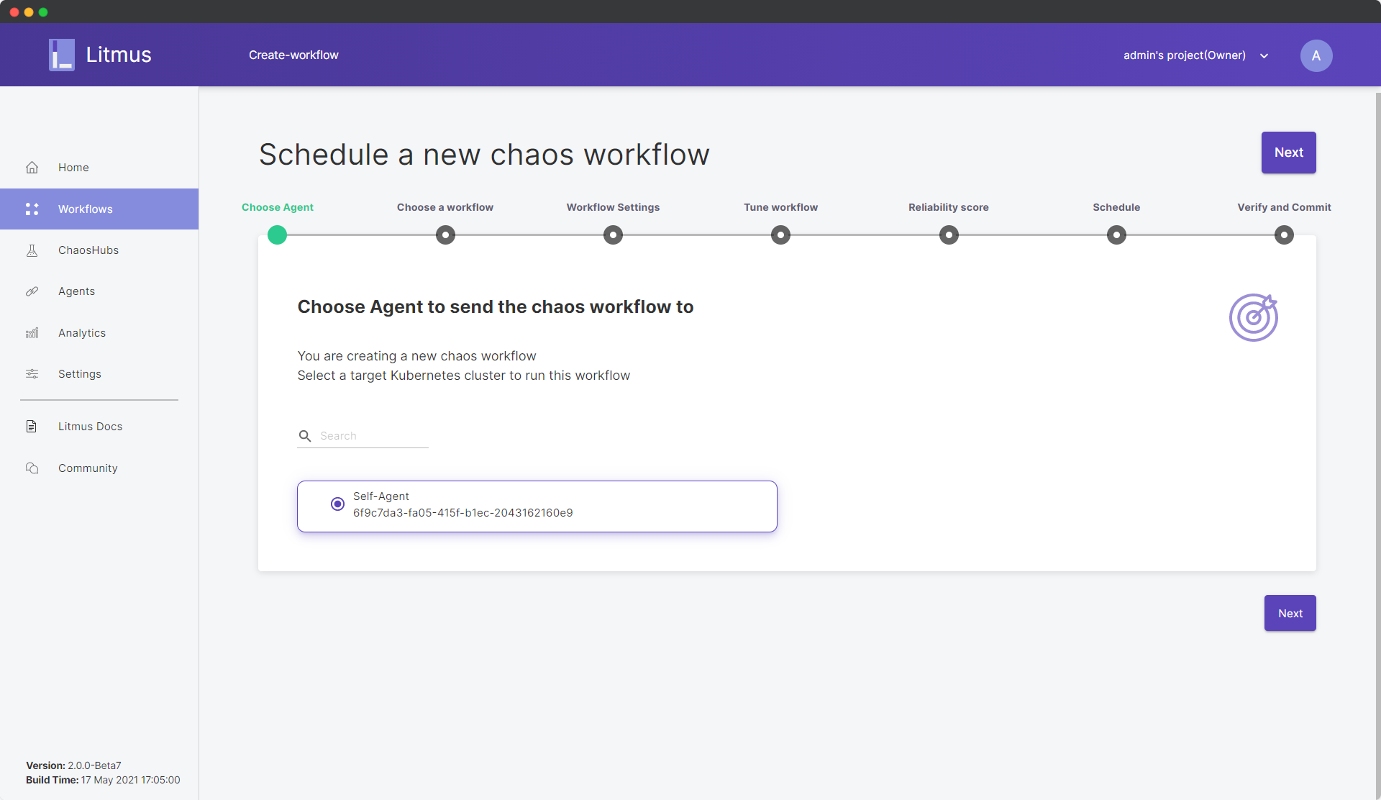Image resolution: width=1381 pixels, height=800 pixels.
Task: Open ChaosHubs in the sidebar
Action: (x=99, y=250)
